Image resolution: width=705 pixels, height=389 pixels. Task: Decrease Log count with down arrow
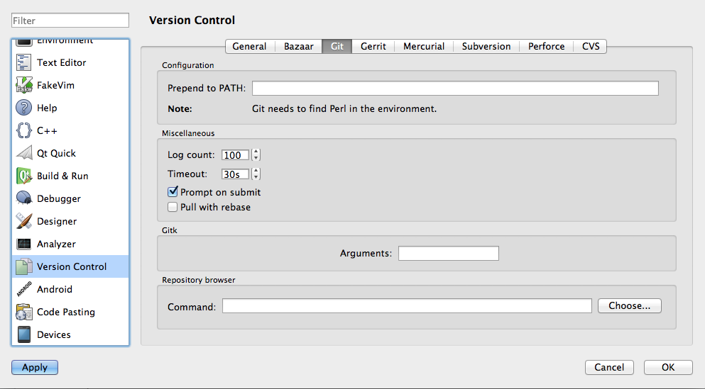coord(256,159)
